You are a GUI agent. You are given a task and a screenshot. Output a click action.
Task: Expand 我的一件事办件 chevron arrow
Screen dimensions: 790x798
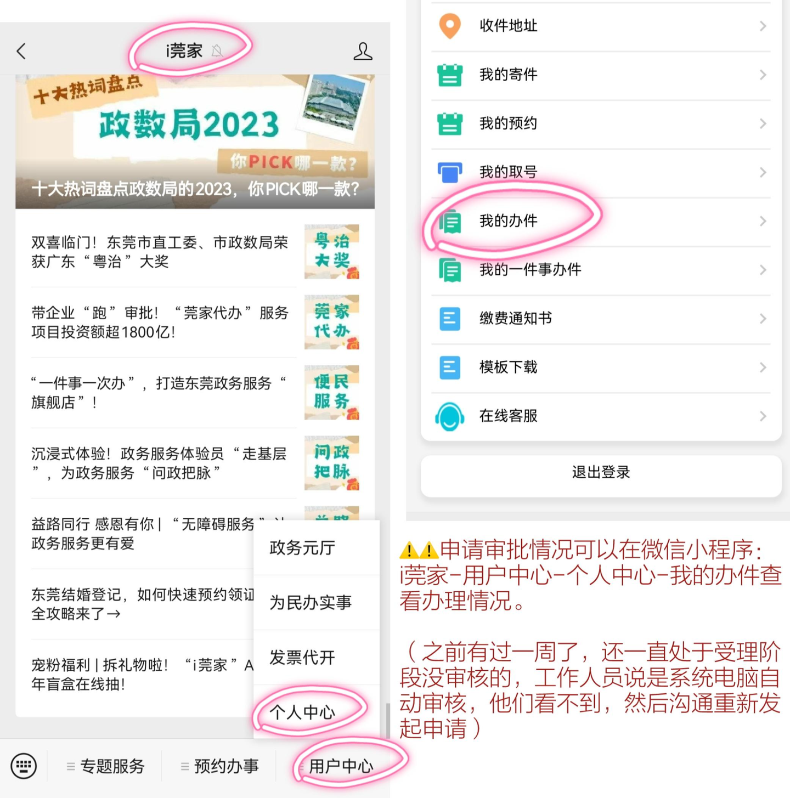[763, 270]
